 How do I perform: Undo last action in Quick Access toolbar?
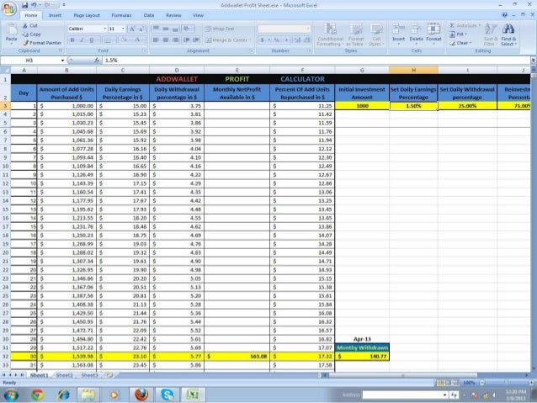click(x=34, y=5)
